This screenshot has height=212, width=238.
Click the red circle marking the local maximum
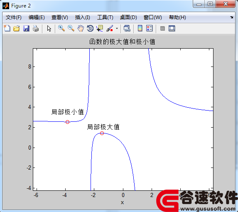[102, 133]
